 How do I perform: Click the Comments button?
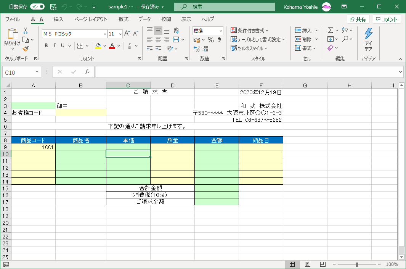pos(387,19)
